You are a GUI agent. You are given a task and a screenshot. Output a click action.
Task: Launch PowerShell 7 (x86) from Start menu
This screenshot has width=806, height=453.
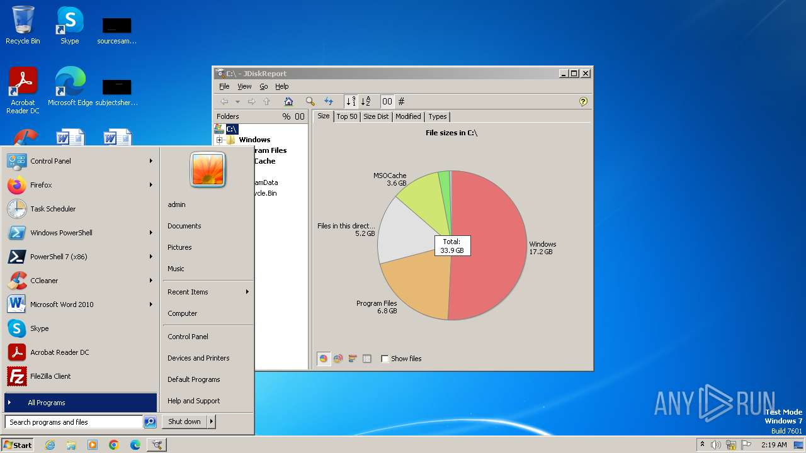[81, 257]
